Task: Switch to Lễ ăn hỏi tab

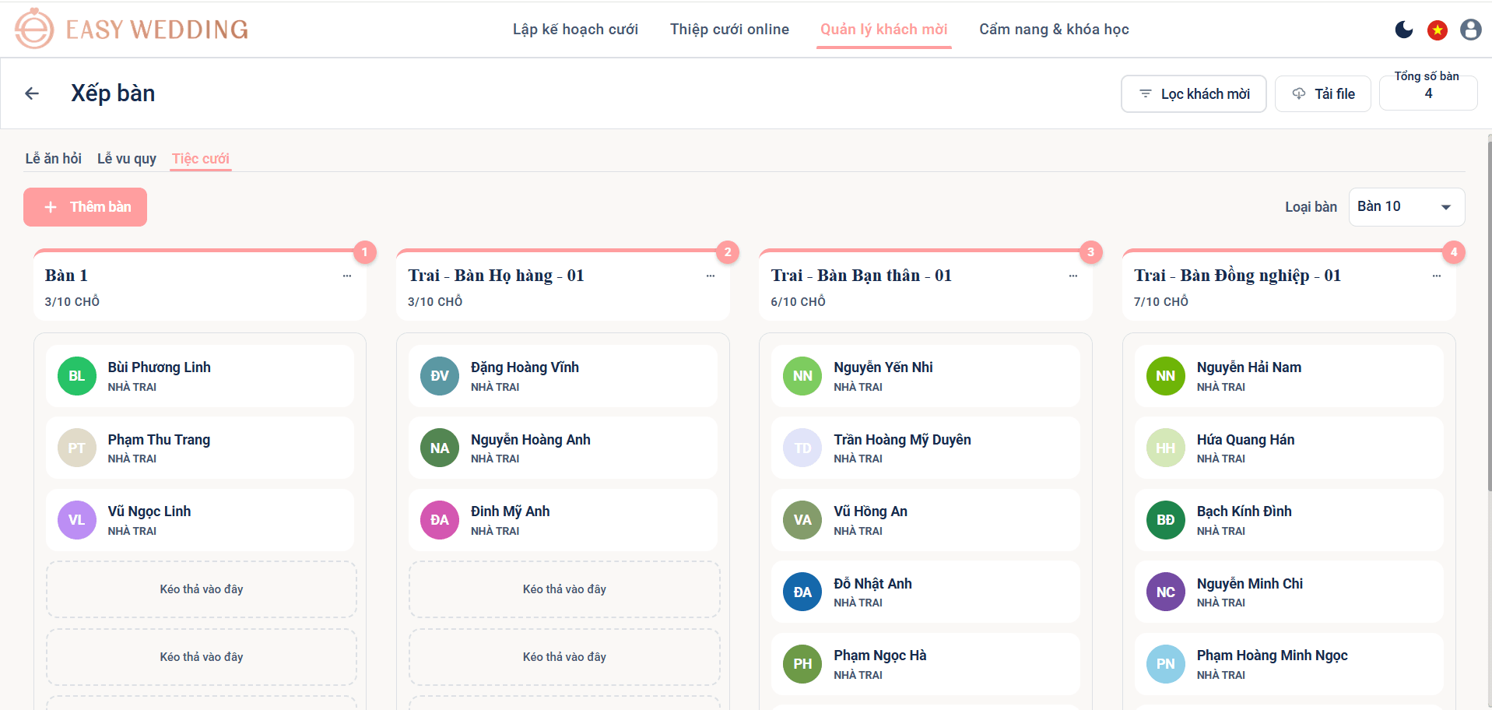Action: pyautogui.click(x=54, y=159)
